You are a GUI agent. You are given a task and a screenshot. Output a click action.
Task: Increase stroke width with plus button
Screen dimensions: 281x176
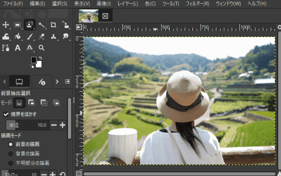(x=52, y=174)
